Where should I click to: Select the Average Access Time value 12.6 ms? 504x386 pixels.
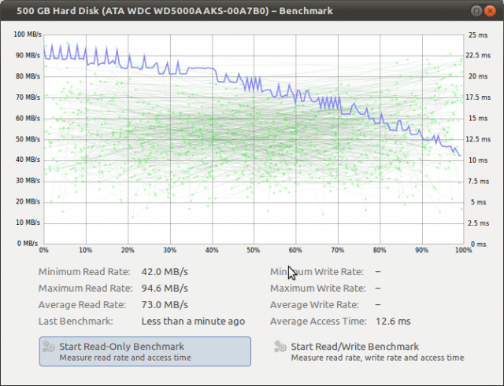393,322
